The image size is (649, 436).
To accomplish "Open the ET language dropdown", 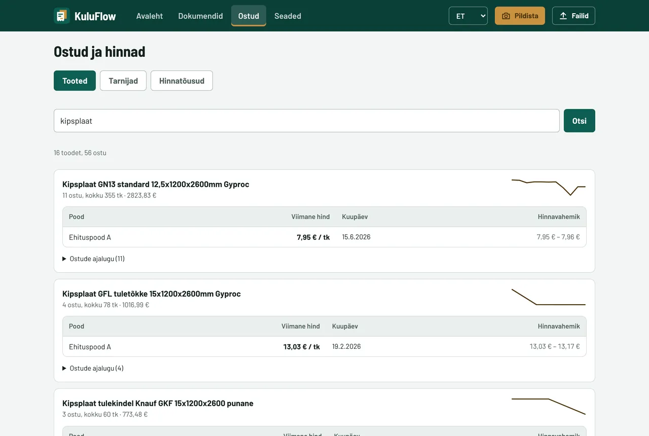I will [468, 16].
